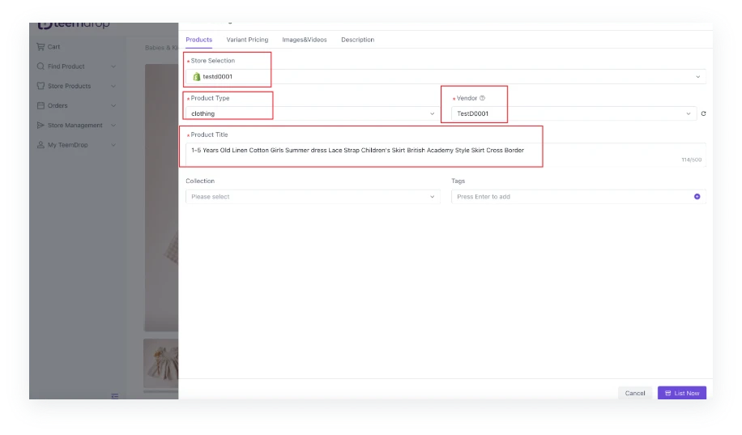Click the My TeemDrop user icon
742x435 pixels.
click(x=41, y=145)
